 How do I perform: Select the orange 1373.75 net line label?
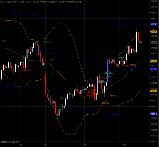point(133,65)
